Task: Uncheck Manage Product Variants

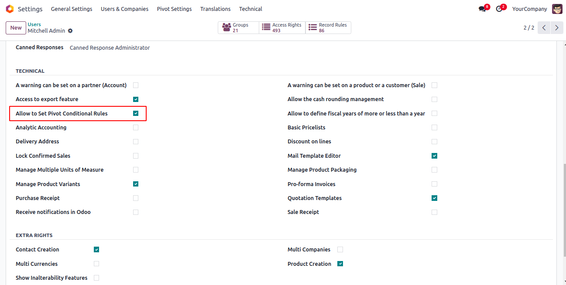Action: 136,184
